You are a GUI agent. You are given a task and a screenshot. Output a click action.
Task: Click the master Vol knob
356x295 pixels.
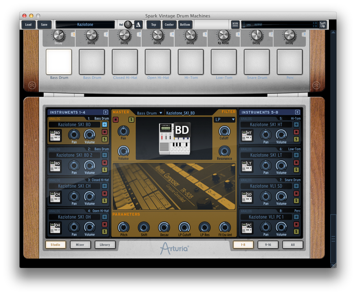tap(128, 24)
